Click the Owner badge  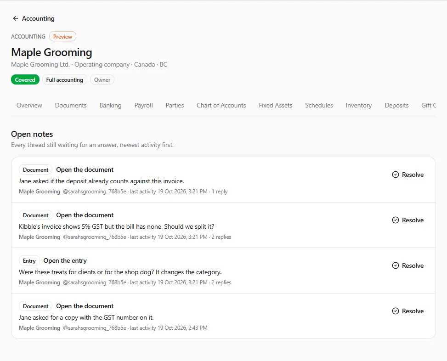pos(102,80)
